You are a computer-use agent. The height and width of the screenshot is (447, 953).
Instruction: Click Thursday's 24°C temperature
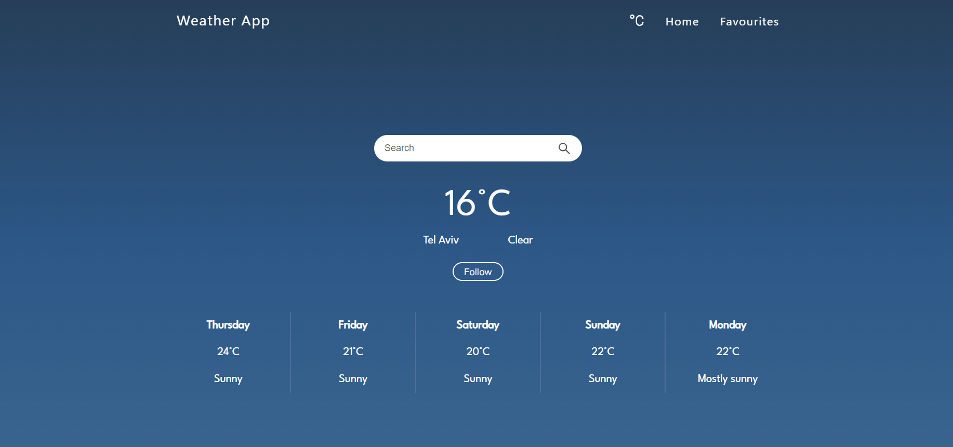[228, 351]
